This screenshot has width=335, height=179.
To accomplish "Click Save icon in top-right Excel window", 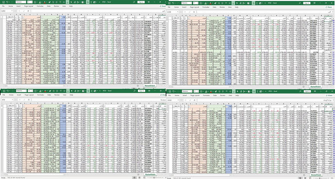I will coord(169,3).
